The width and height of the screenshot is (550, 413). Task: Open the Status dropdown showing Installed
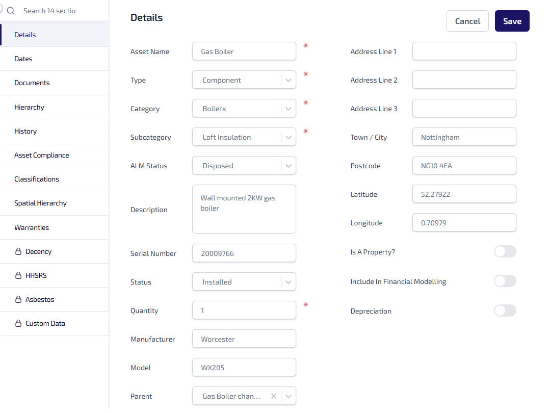pyautogui.click(x=289, y=282)
